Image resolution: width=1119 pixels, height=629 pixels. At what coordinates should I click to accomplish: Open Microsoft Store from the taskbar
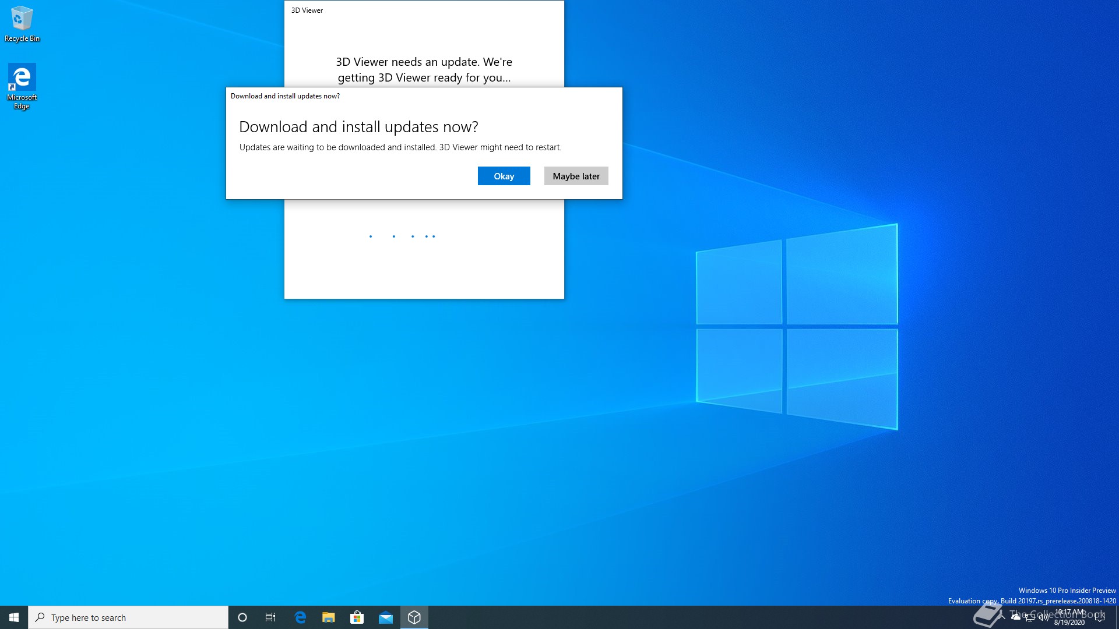tap(357, 617)
